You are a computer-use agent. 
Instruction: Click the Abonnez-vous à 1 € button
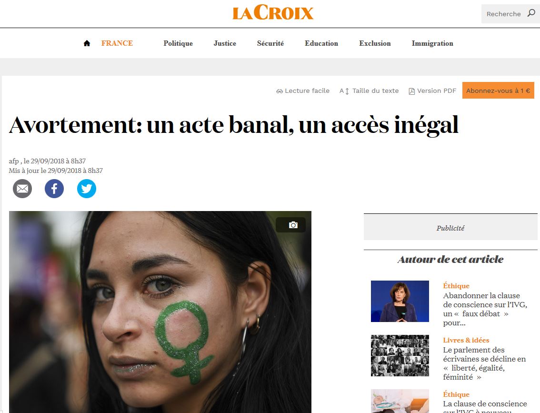pyautogui.click(x=498, y=90)
